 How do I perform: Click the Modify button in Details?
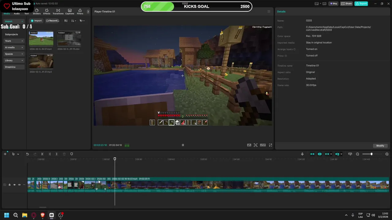pos(380,146)
